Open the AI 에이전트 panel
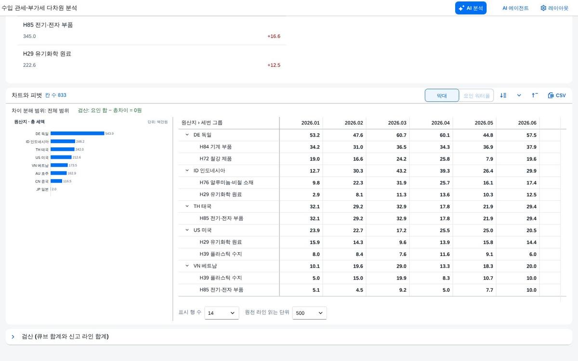Image resolution: width=578 pixels, height=361 pixels. 515,8
